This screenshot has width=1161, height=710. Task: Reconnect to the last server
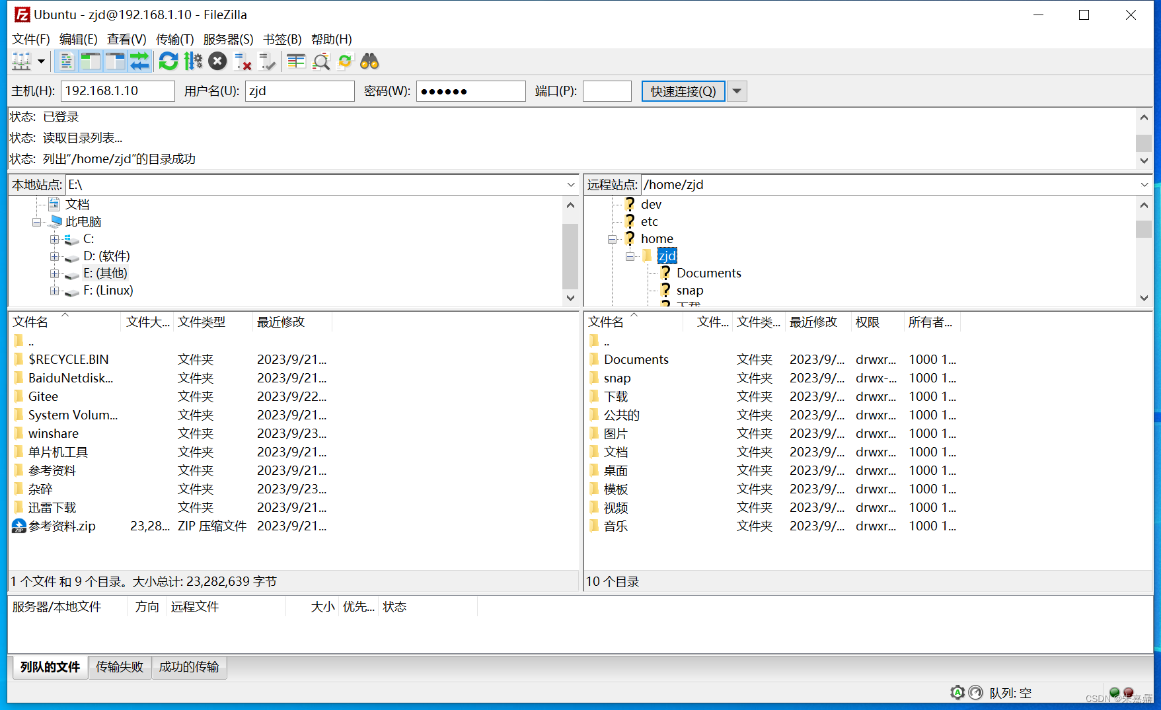pos(267,61)
